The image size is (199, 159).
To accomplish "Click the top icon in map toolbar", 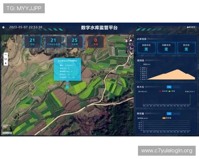I will 6,55.
